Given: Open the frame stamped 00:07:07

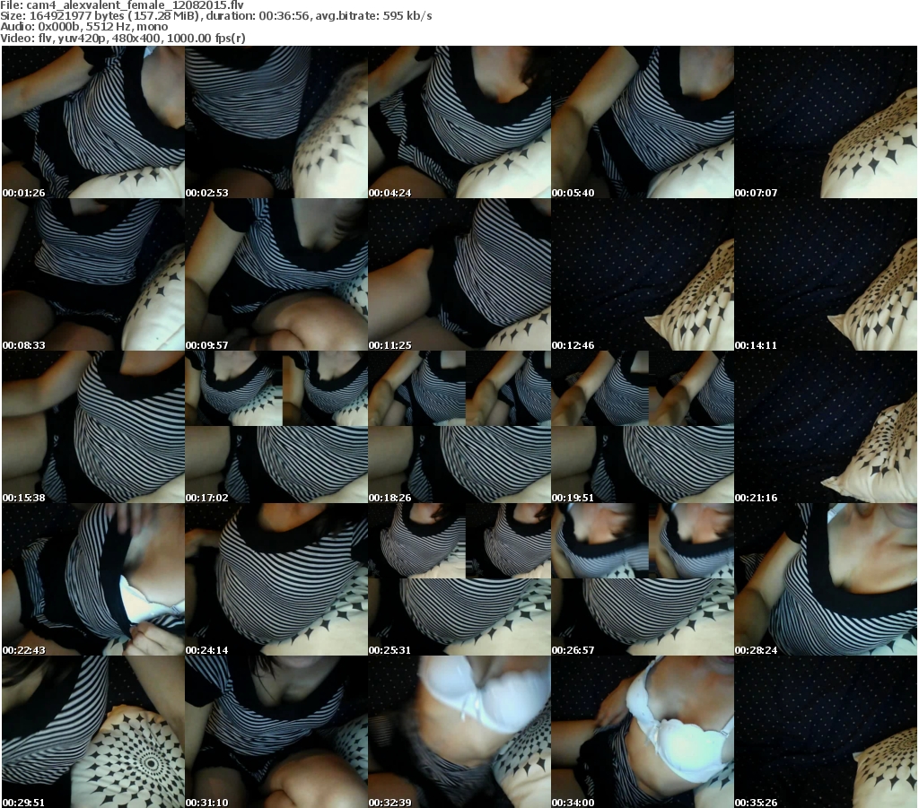Looking at the screenshot, I should tap(826, 122).
